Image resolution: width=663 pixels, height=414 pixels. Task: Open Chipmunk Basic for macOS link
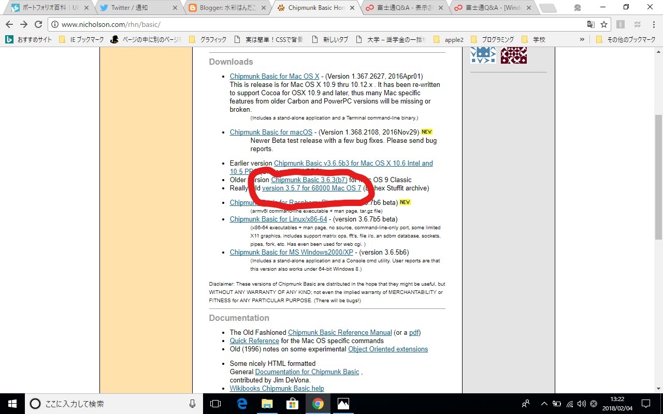pos(271,132)
